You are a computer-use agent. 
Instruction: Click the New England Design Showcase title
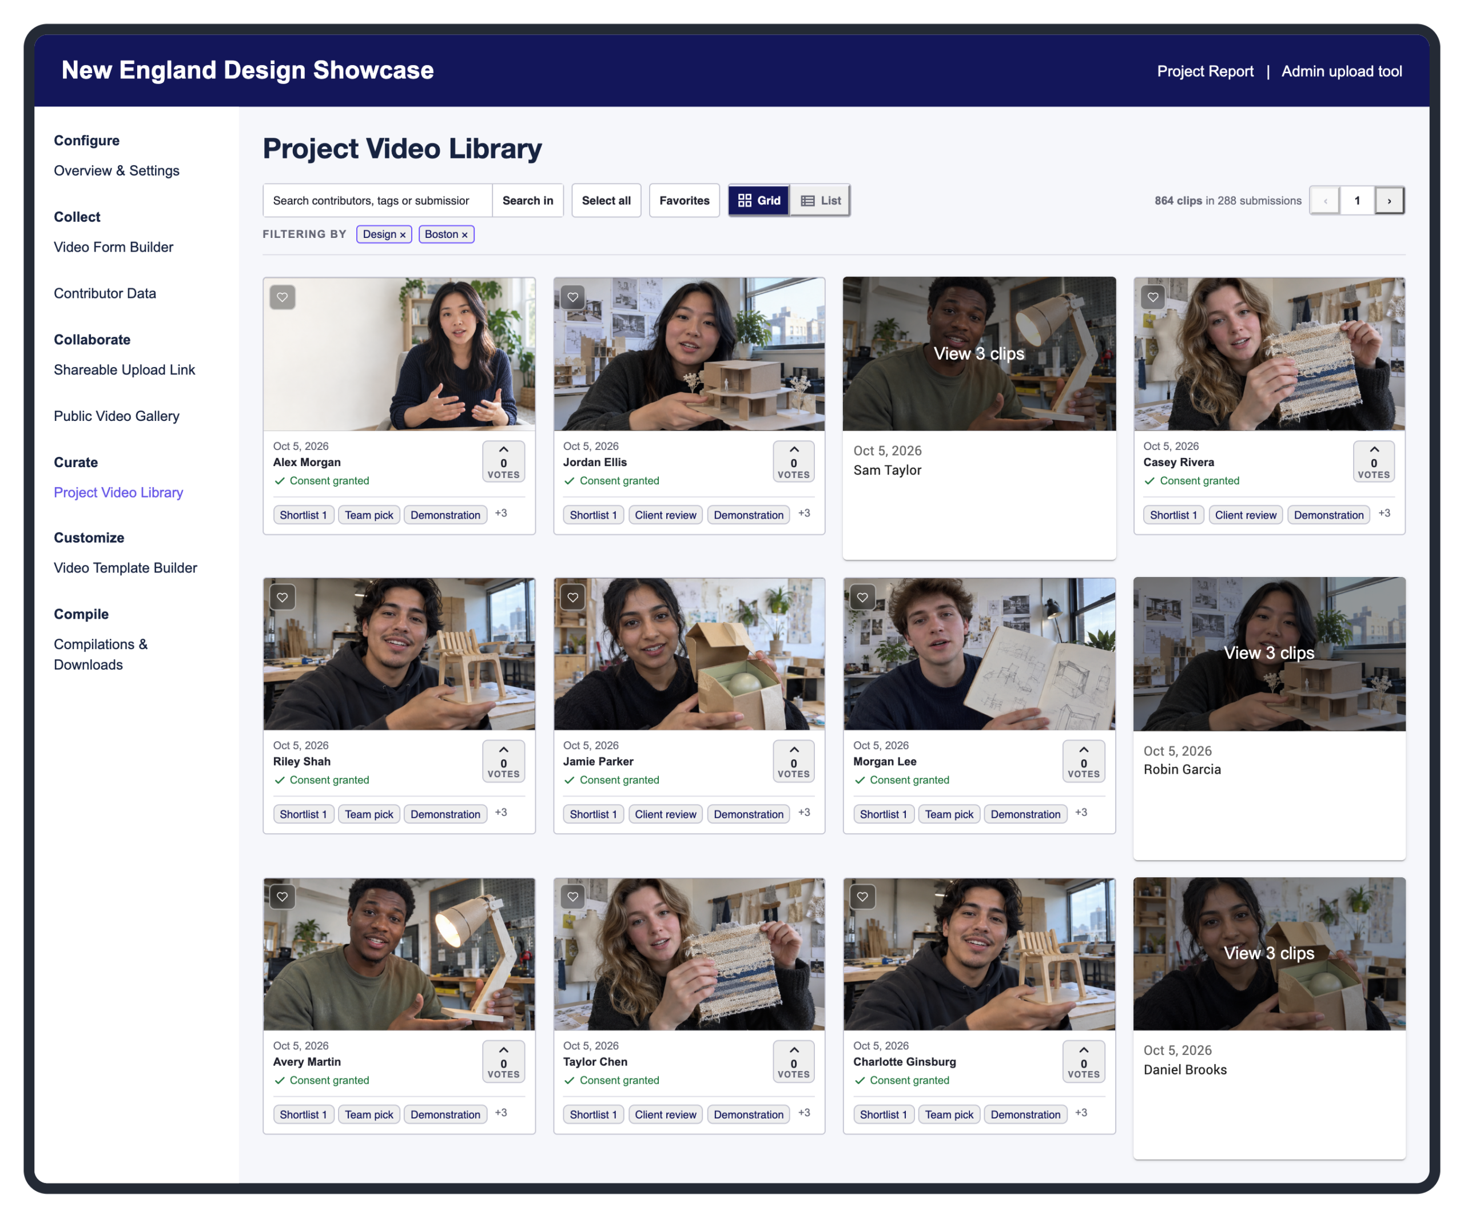(x=248, y=70)
